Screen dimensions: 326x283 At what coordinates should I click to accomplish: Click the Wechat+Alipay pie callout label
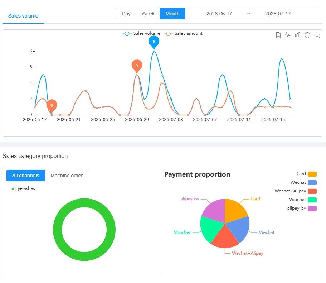248,253
